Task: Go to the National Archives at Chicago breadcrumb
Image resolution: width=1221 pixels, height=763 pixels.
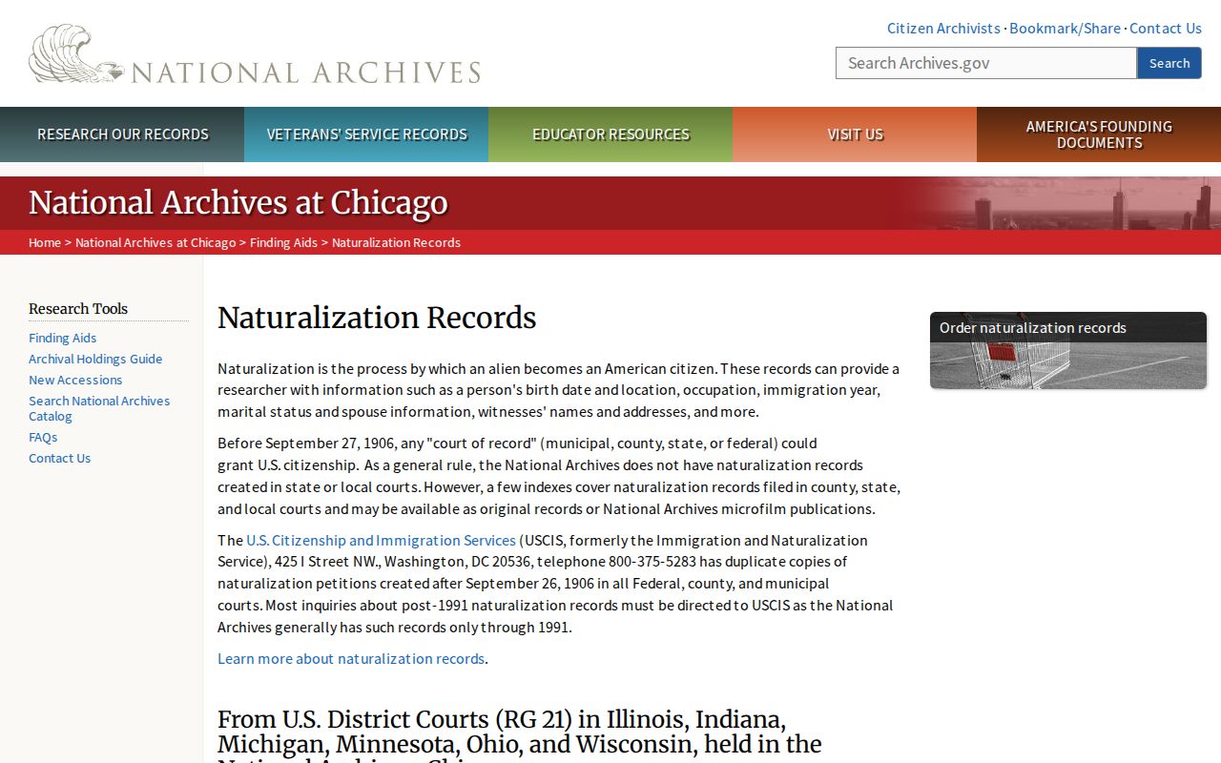Action: tap(155, 242)
